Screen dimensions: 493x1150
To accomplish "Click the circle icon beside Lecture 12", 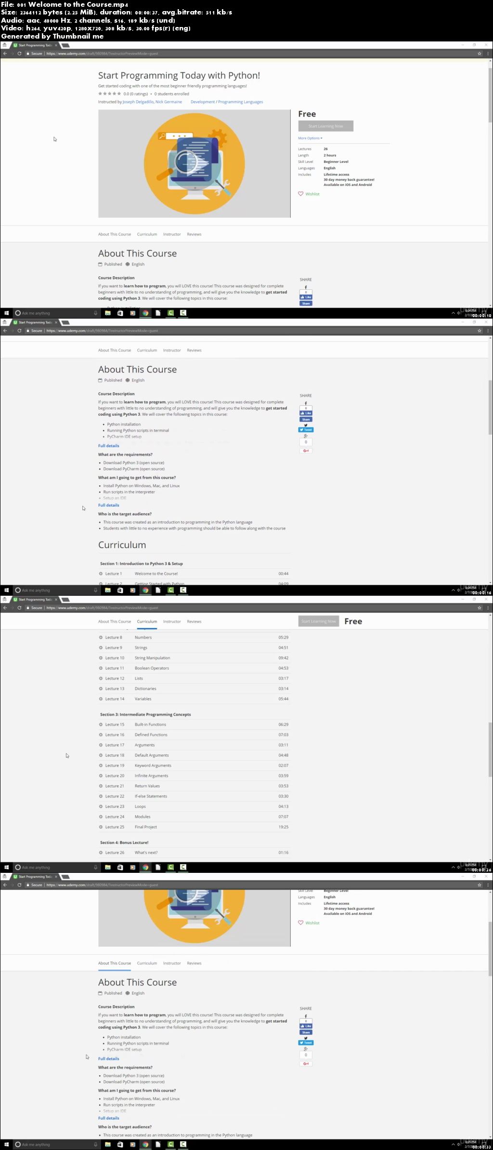I will (101, 678).
